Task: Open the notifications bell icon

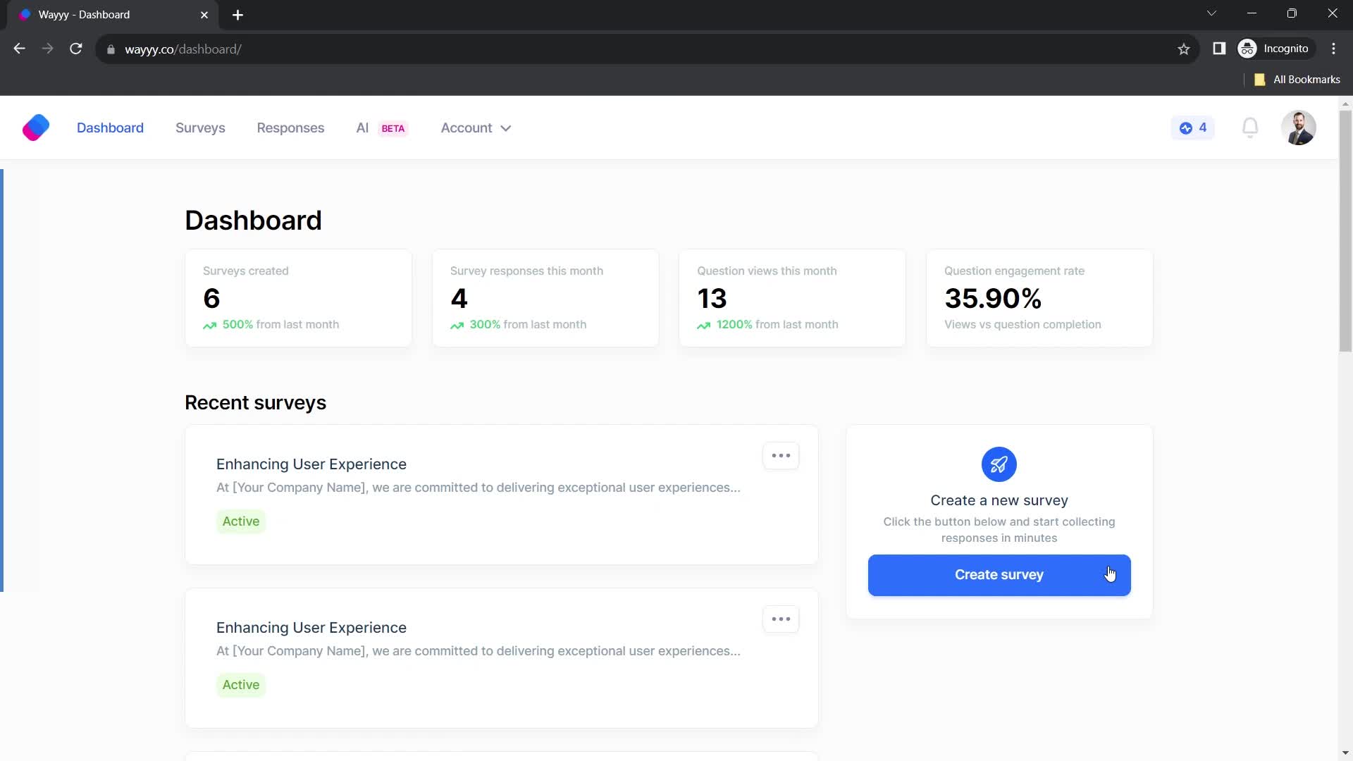Action: pyautogui.click(x=1253, y=128)
